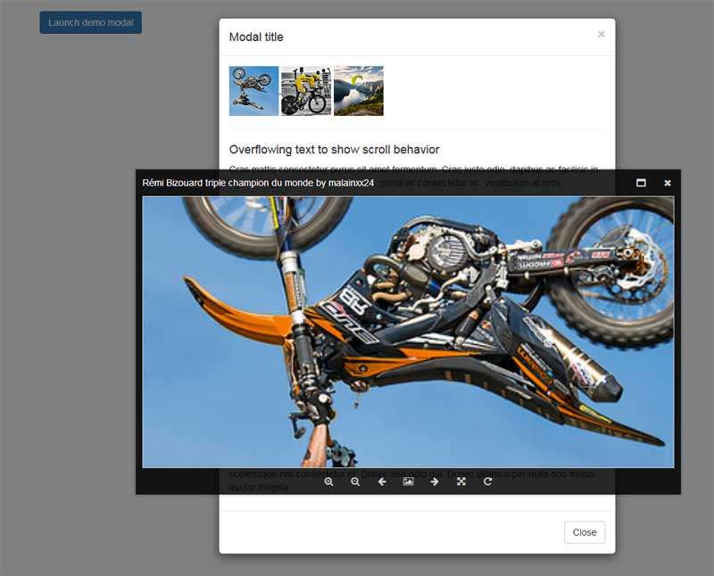Close the image viewer with the X

pyautogui.click(x=667, y=183)
